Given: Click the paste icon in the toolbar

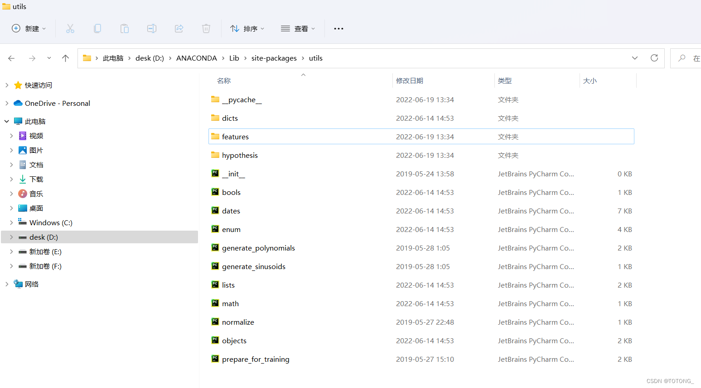Looking at the screenshot, I should [x=125, y=28].
